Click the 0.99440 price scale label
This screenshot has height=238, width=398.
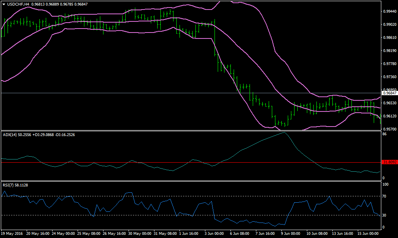pyautogui.click(x=389, y=12)
